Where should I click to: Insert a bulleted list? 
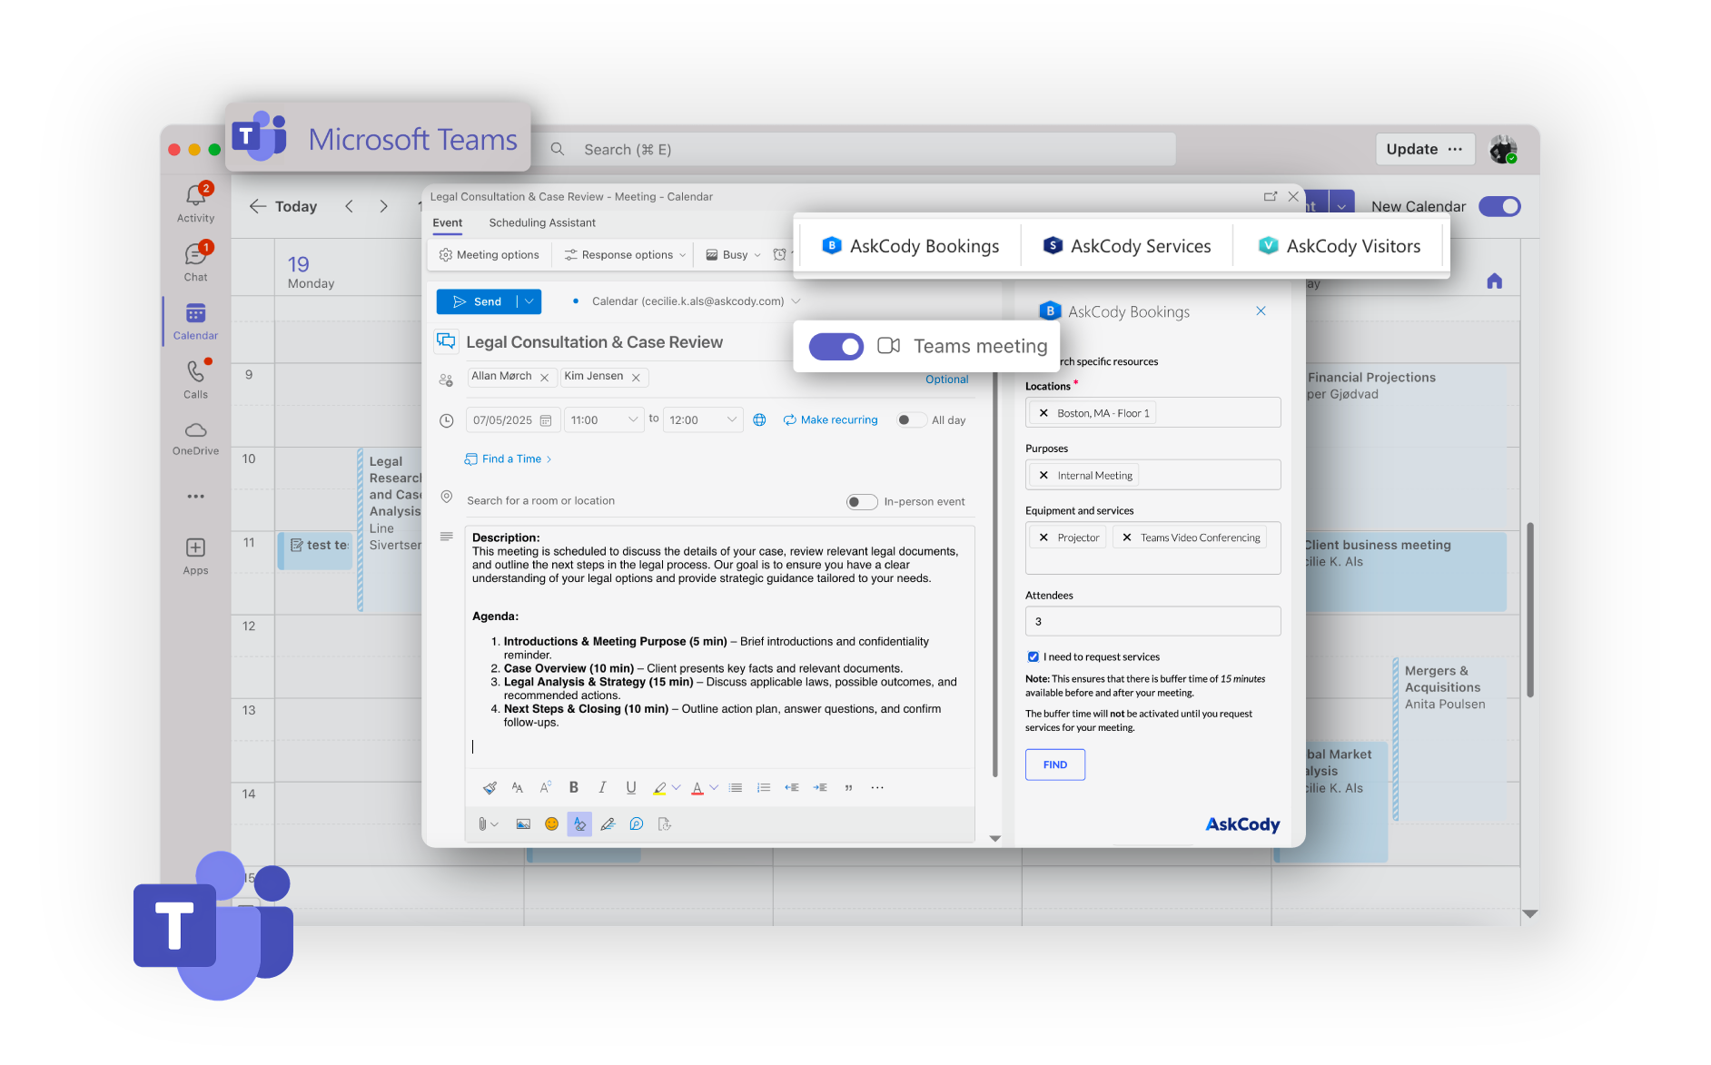point(736,787)
